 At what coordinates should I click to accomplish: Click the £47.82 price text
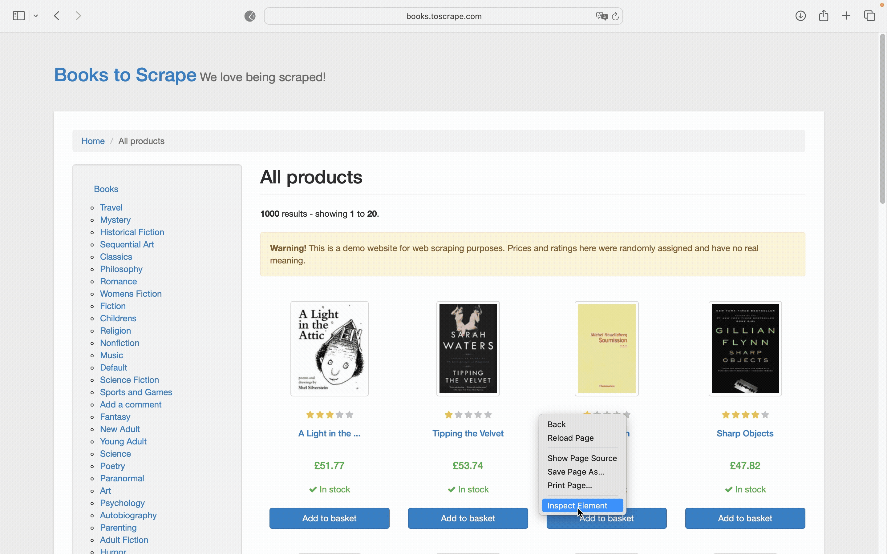tap(745, 466)
